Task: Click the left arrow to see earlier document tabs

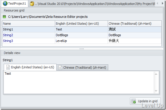Action: 157,3
